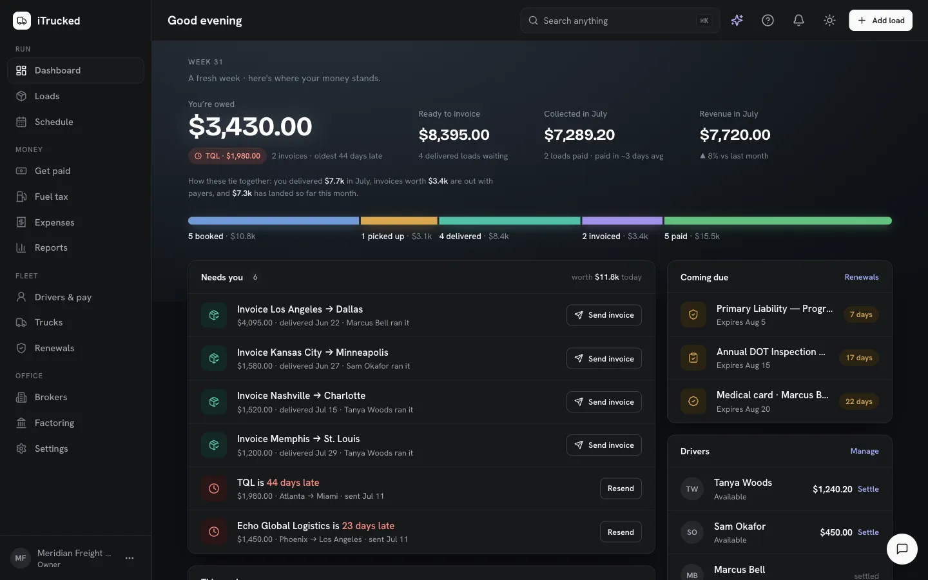Click package icon for Kansas City → Minneapolis

point(214,358)
